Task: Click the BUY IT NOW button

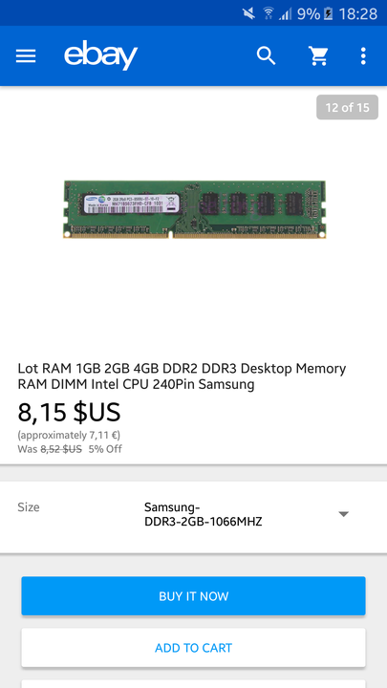Action: click(193, 596)
